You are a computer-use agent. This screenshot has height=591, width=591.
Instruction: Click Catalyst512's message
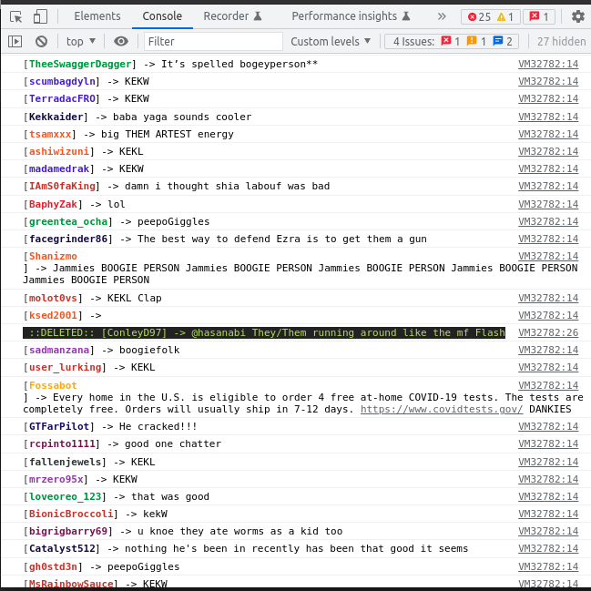(x=297, y=549)
